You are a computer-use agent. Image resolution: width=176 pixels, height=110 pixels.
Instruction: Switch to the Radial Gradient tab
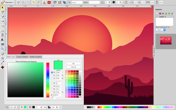pyautogui.click(x=36, y=57)
